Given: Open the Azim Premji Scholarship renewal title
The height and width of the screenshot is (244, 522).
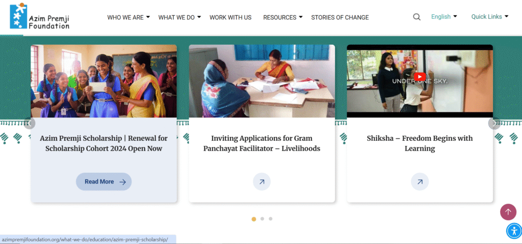Looking at the screenshot, I should (x=104, y=143).
